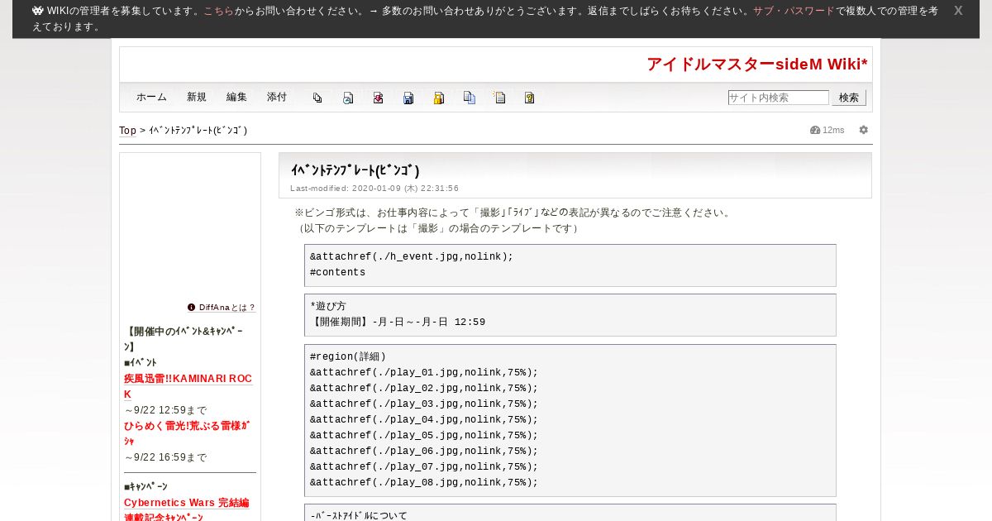
Task: Open the 編集 menu item
Action: 236,97
